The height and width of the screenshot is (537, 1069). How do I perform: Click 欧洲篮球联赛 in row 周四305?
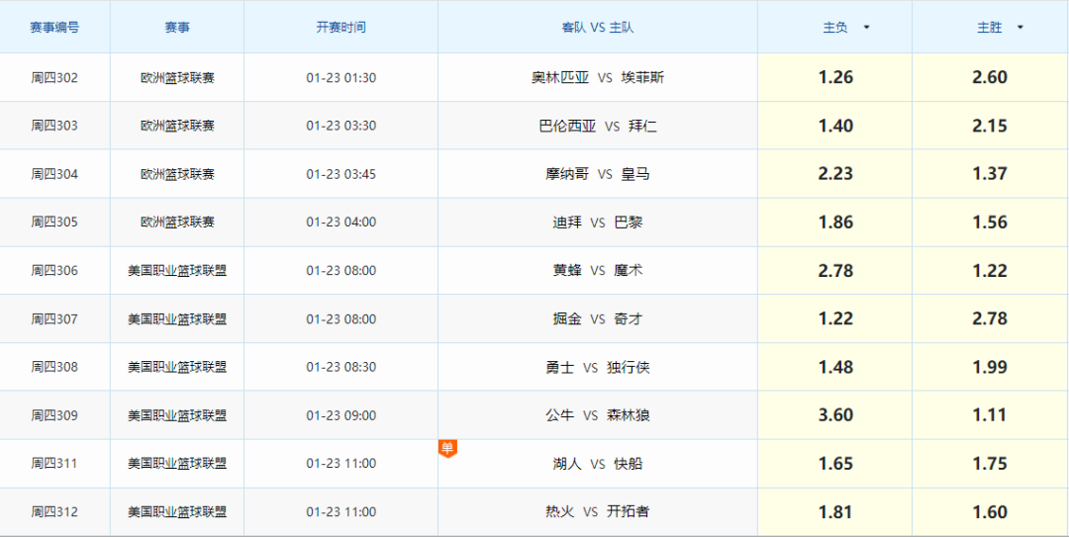tap(177, 223)
